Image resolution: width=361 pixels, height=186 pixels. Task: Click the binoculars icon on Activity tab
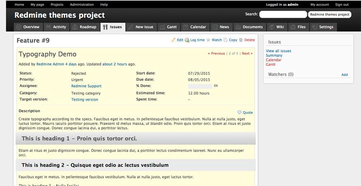[x=48, y=27]
